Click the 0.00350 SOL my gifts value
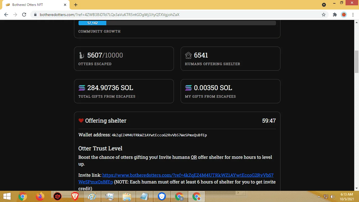 [x=213, y=88]
